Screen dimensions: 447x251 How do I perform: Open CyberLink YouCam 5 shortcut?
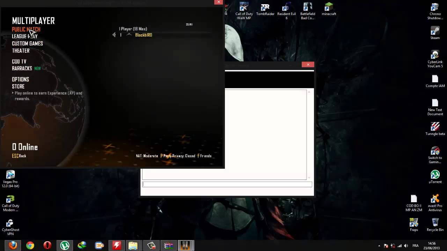[x=435, y=59]
